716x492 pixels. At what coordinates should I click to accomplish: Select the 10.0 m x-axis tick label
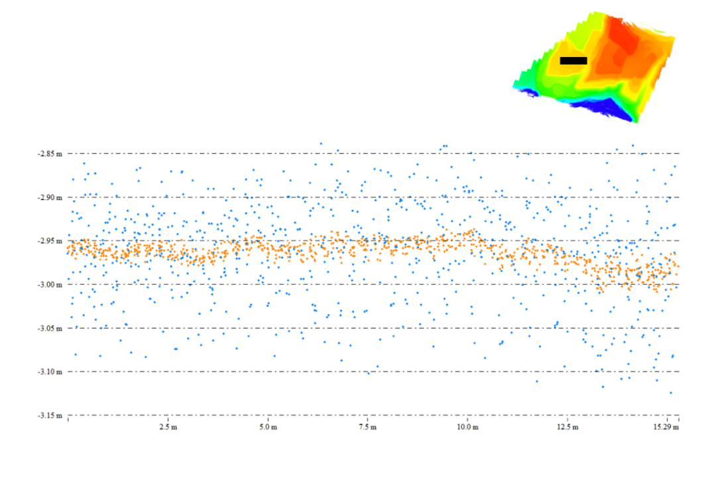pyautogui.click(x=467, y=428)
